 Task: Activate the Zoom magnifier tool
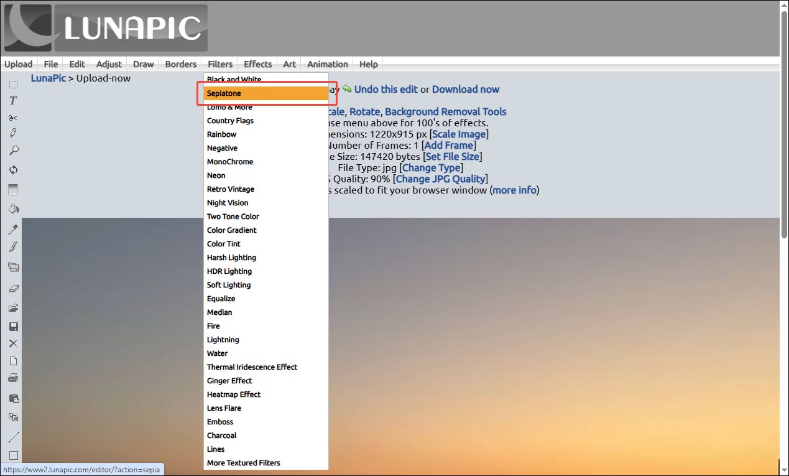(14, 150)
